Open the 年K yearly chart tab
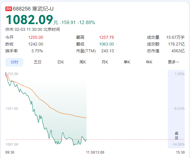This screenshot has height=158, width=190. coord(149,62)
